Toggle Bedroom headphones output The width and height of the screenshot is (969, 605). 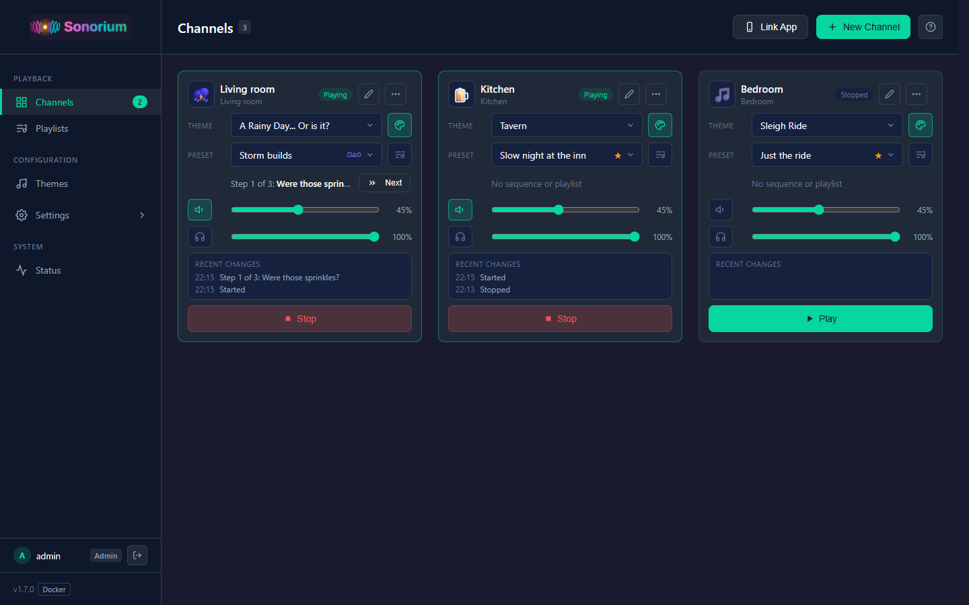click(721, 237)
